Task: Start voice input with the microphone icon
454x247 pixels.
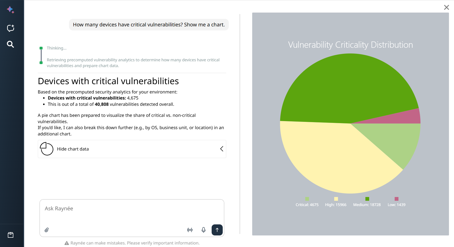Action: (x=204, y=230)
